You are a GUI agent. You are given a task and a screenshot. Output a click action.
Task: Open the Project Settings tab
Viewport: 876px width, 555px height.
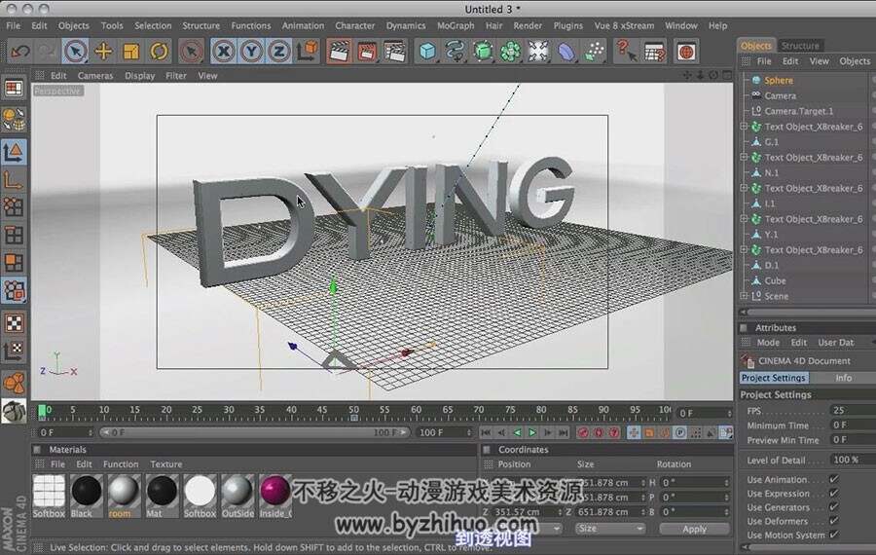(773, 378)
